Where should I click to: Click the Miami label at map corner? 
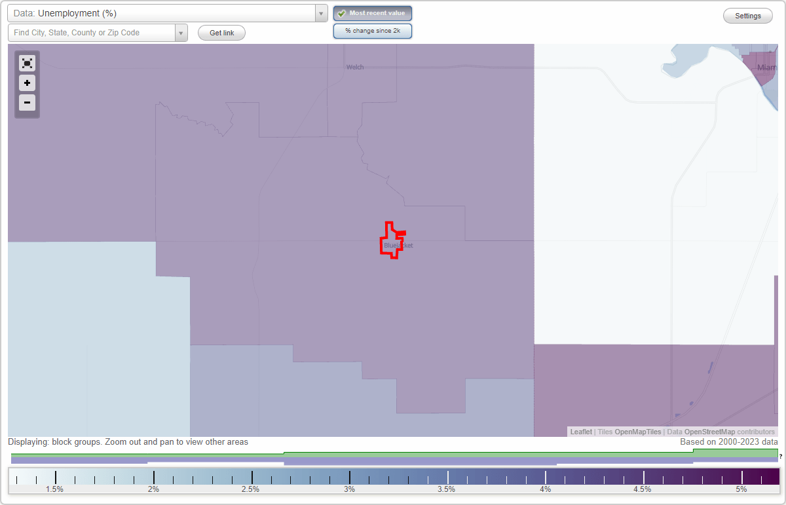point(766,67)
